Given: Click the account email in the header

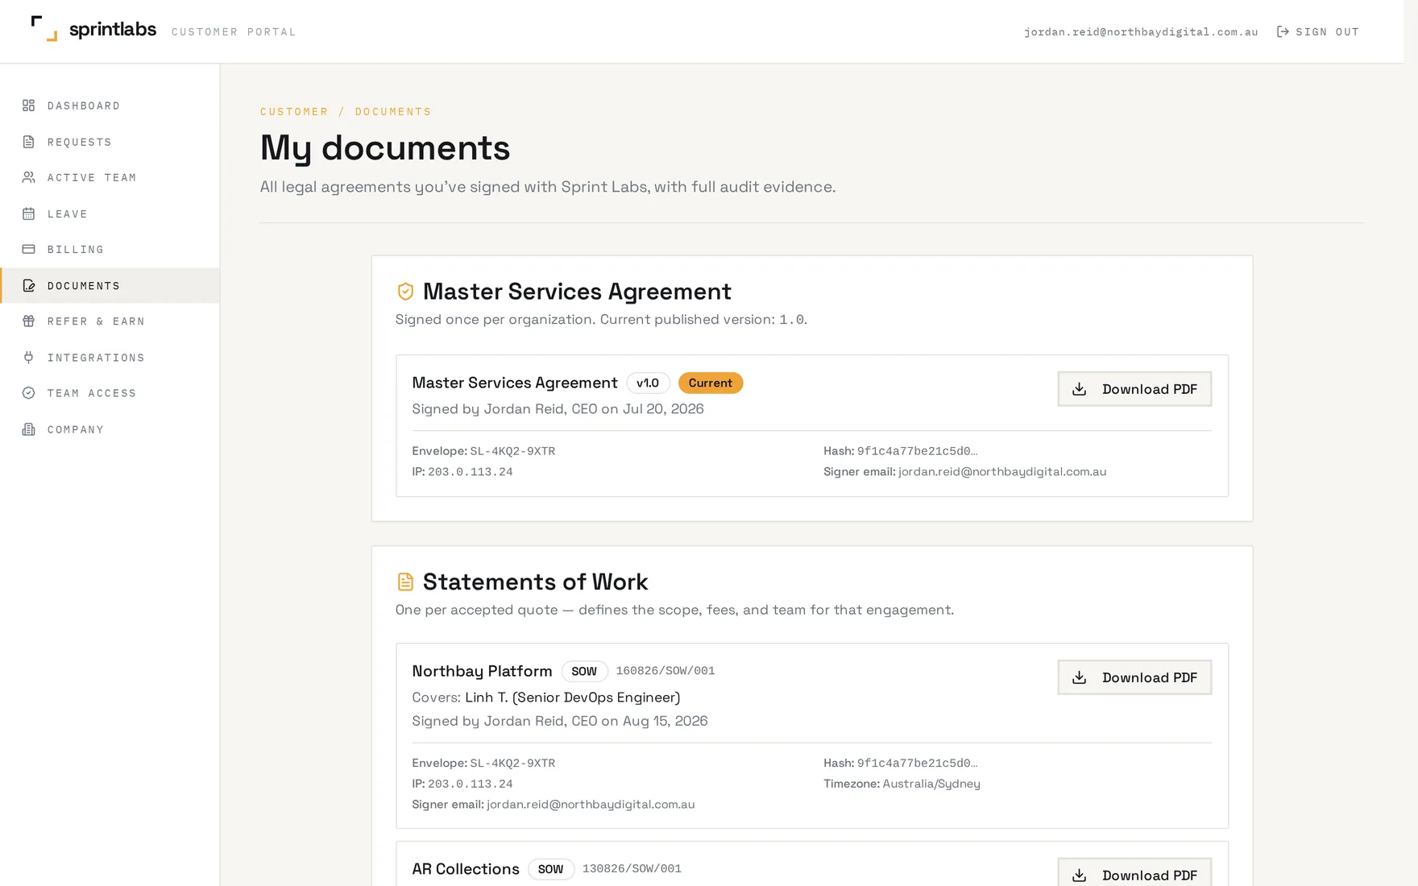Looking at the screenshot, I should [1141, 31].
